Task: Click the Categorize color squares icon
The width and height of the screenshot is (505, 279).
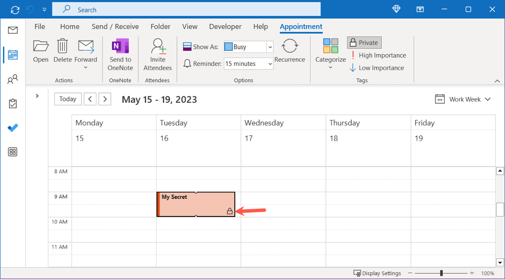Action: pyautogui.click(x=330, y=46)
